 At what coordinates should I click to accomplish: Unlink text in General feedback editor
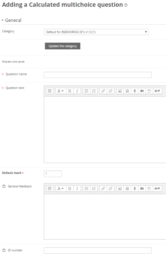click(x=110, y=189)
